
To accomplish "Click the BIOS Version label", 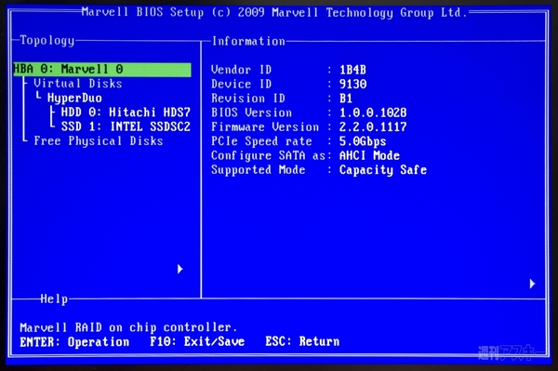I will (252, 113).
